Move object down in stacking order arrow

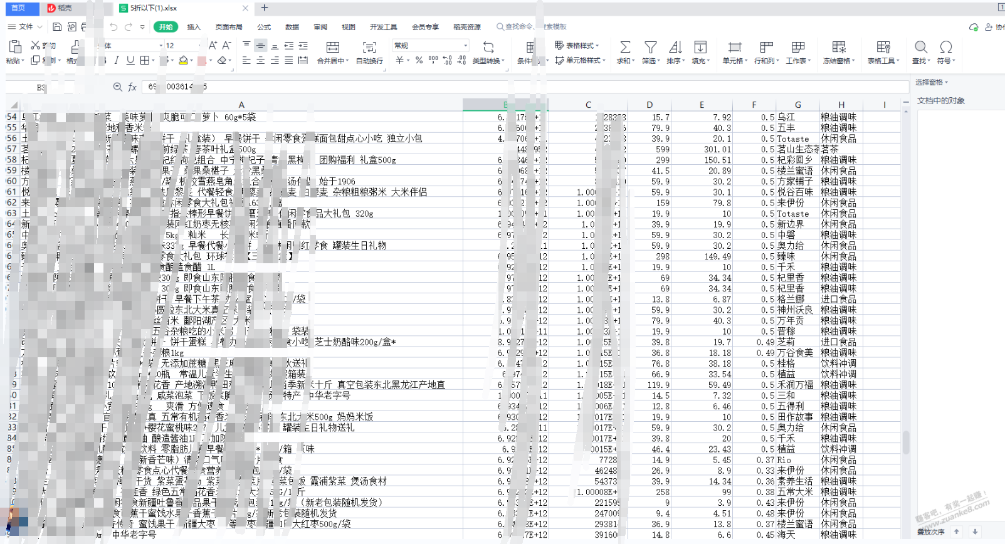click(975, 531)
